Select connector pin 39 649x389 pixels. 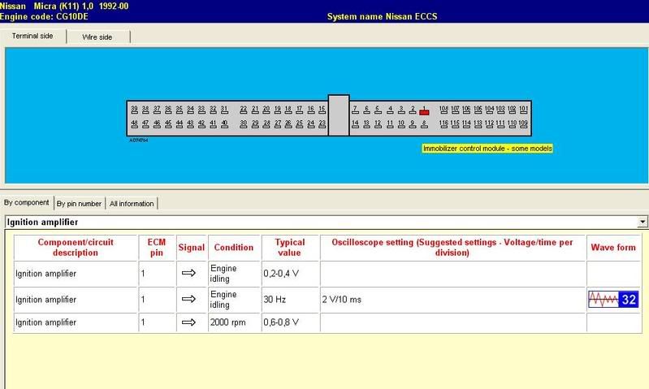[134, 110]
